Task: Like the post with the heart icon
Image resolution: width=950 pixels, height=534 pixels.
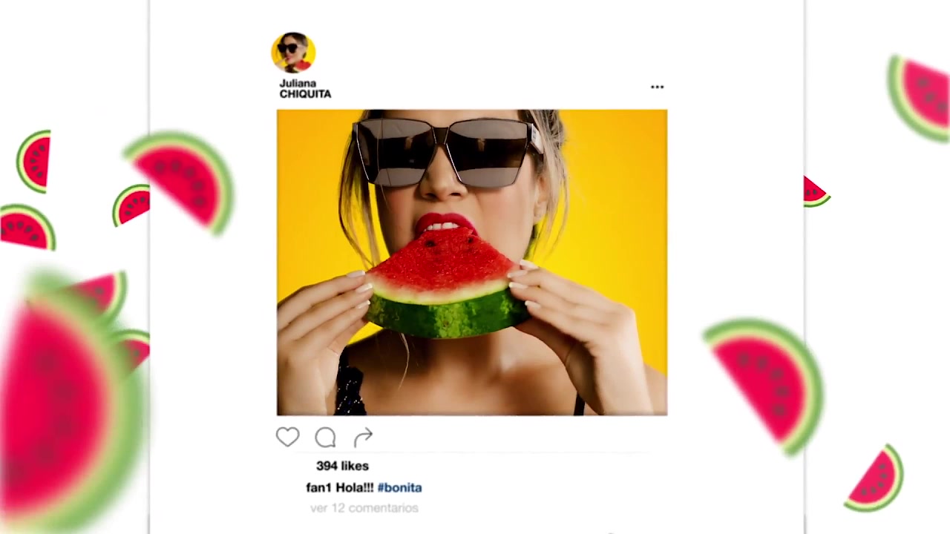Action: click(287, 438)
